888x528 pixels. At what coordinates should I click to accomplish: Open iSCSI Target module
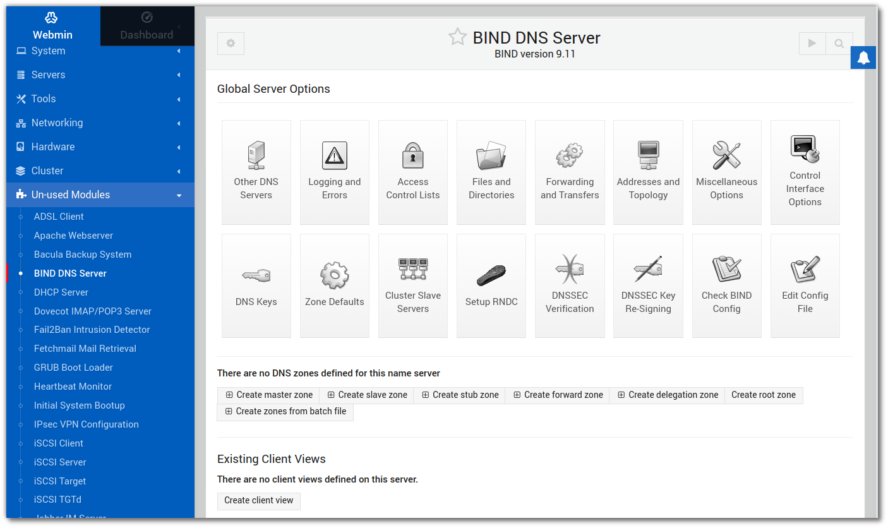click(x=60, y=481)
